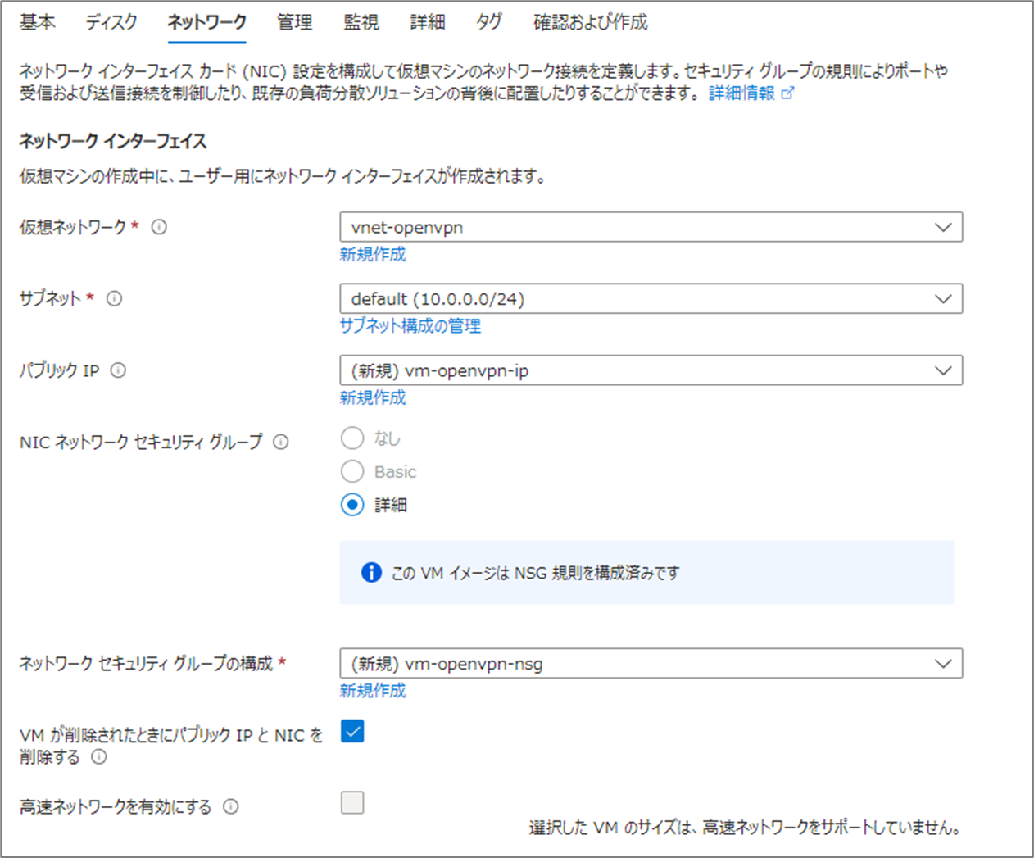Go to 確認および作成 tab
1034x858 pixels.
click(x=590, y=22)
